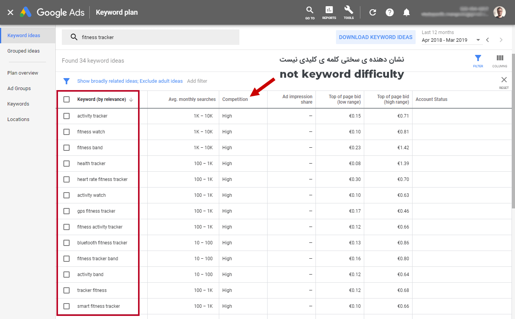
Task: Click the user profile avatar
Action: click(x=499, y=12)
